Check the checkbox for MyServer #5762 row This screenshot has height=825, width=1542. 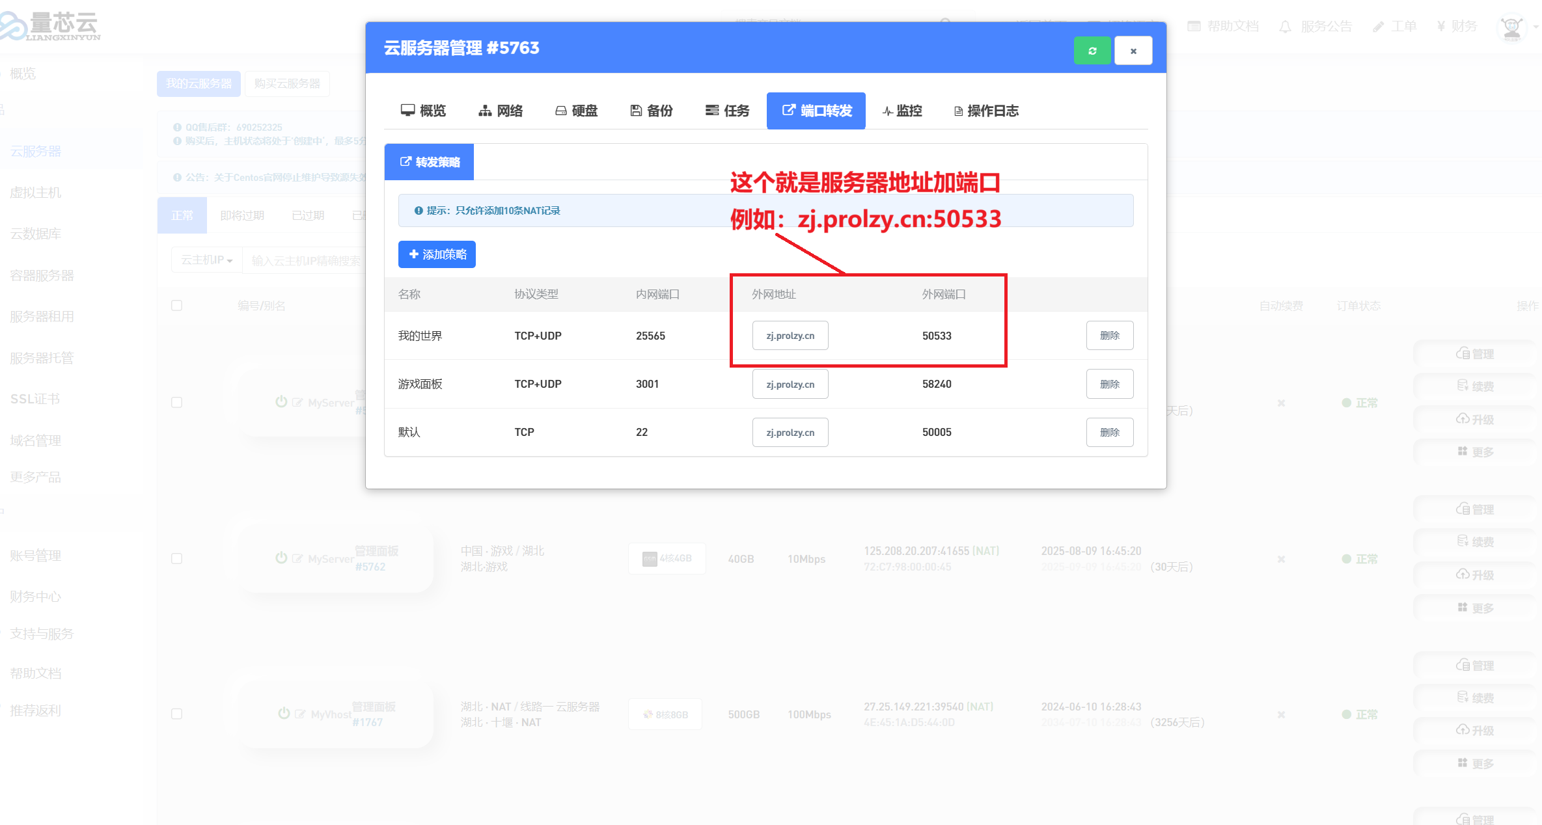click(x=176, y=558)
